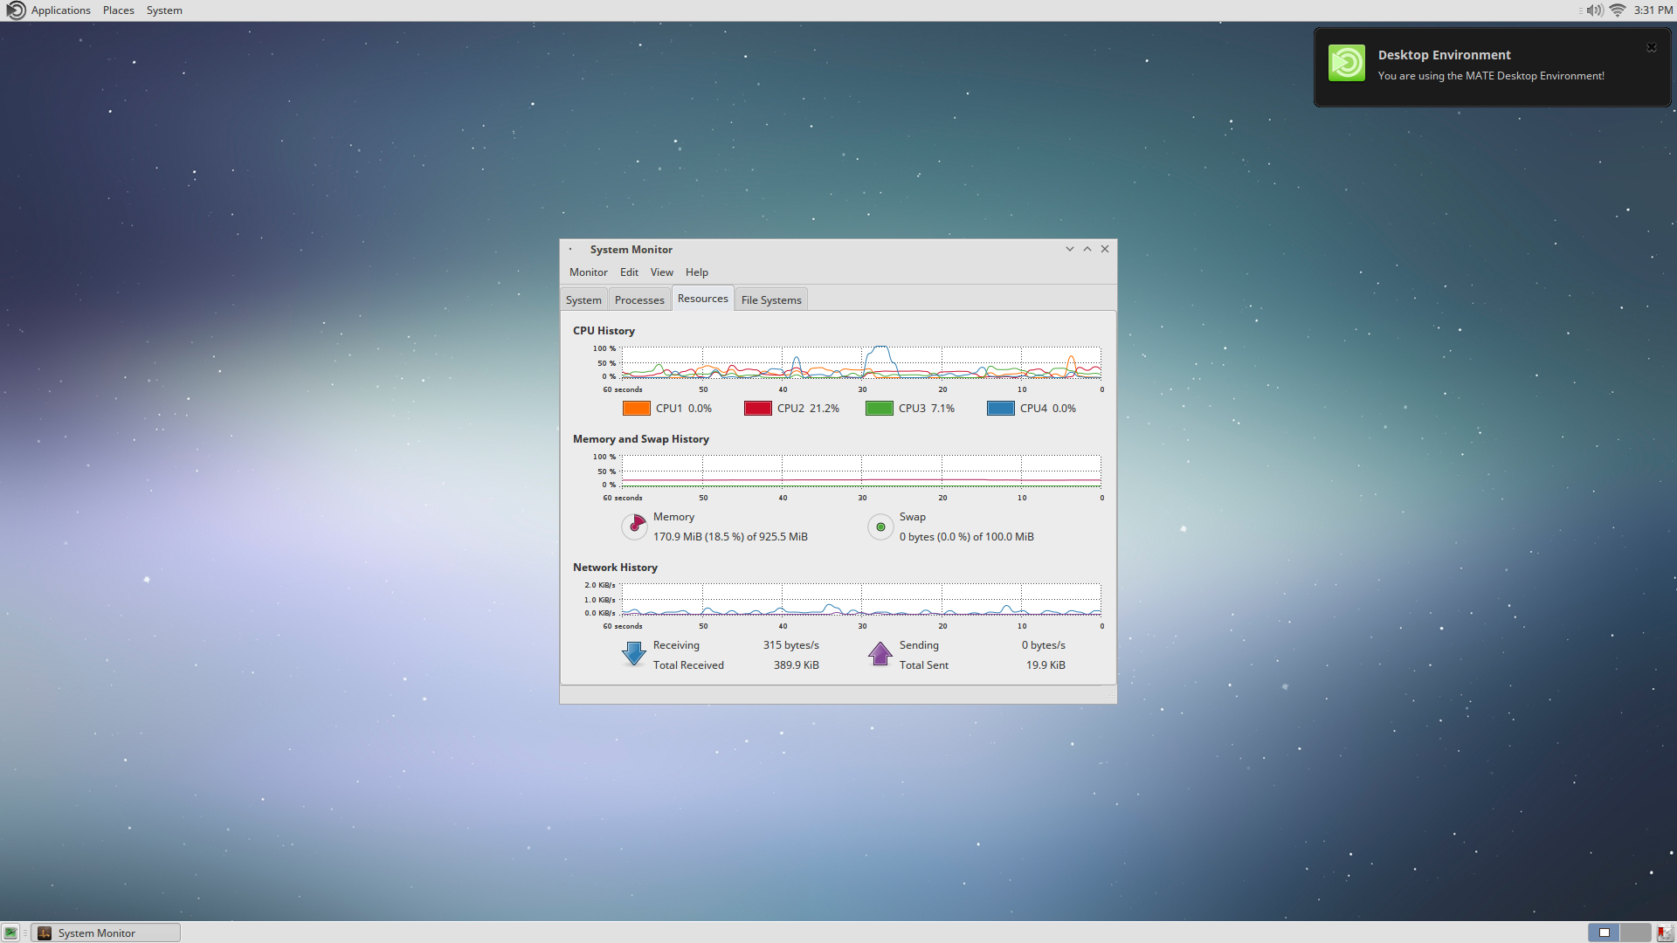Open the CPU4 blue color picker

click(x=1000, y=408)
